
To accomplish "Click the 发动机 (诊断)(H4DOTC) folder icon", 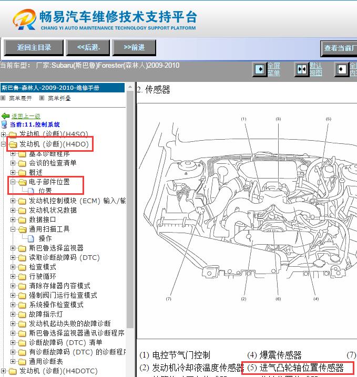I will point(13,371).
